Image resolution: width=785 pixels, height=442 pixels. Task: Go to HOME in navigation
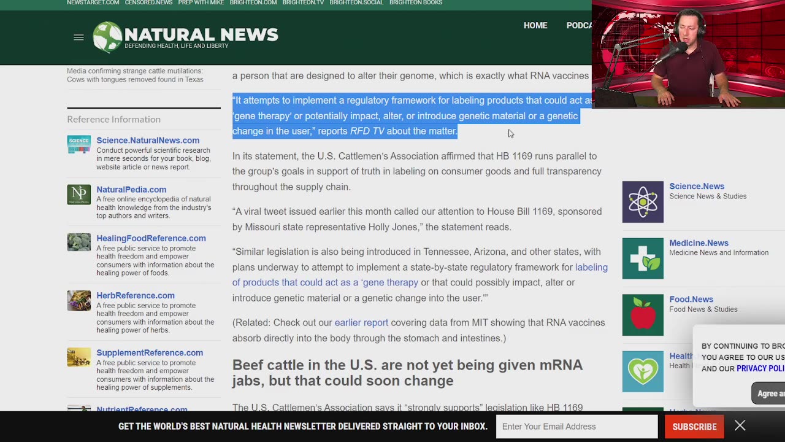535,25
